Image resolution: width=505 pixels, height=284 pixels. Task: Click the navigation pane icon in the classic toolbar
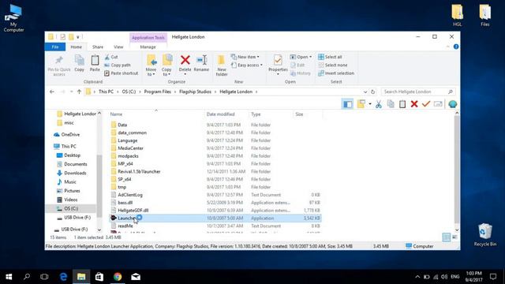[x=347, y=104]
